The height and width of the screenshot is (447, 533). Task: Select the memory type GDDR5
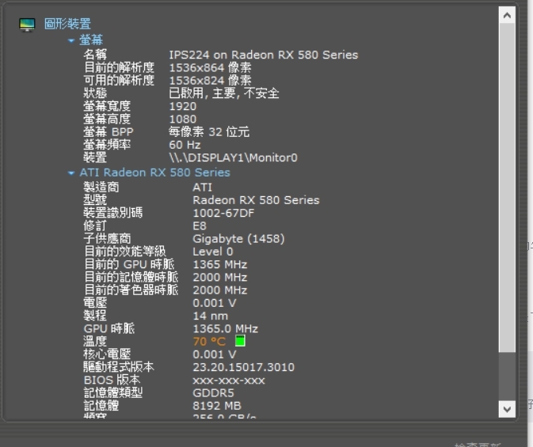(214, 393)
